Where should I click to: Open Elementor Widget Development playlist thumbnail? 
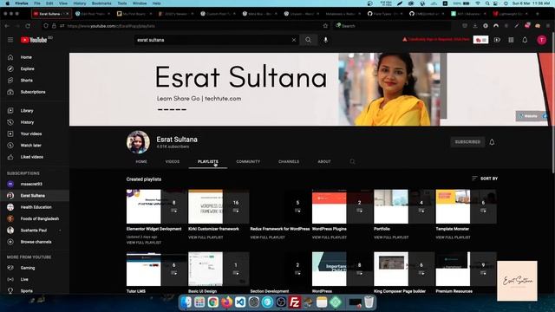tap(156, 206)
